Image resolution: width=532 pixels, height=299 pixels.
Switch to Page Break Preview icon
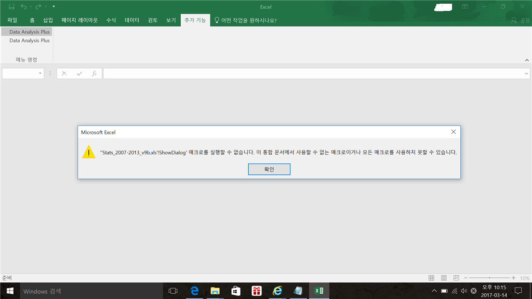(456, 278)
